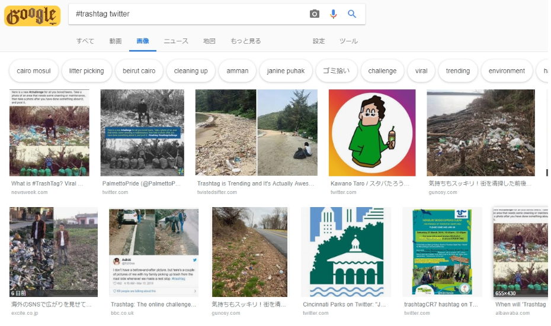Open the ニュース tab
551x326 pixels.
176,41
